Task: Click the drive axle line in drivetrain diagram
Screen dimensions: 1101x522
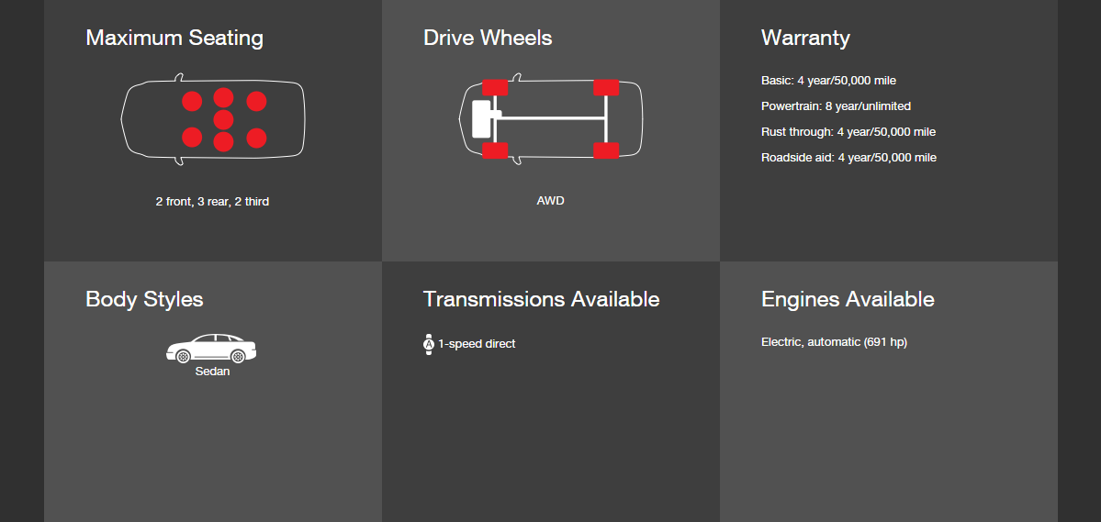Action: 551,117
